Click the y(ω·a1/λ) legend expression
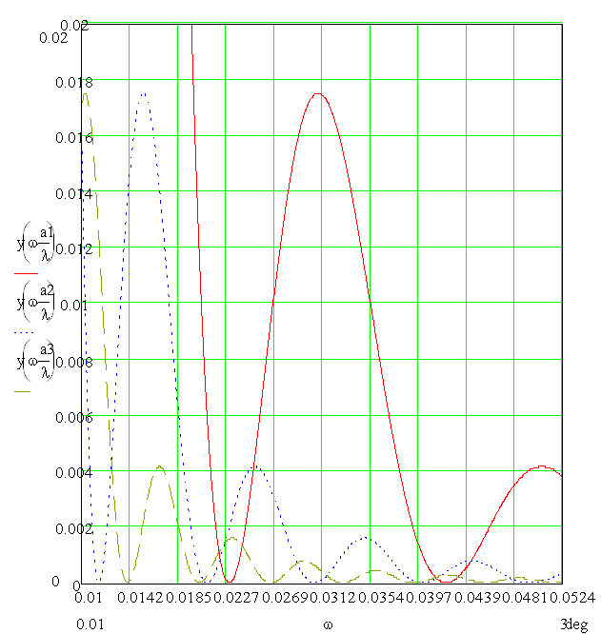Image resolution: width=601 pixels, height=634 pixels. coord(35,250)
